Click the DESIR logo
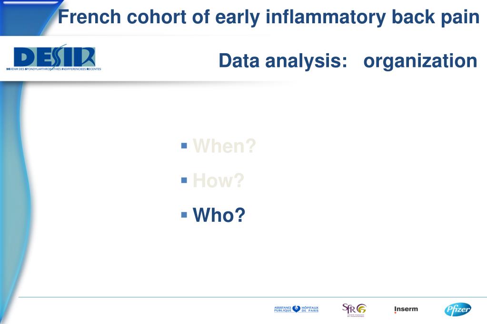487x324 pixels. pos(54,57)
